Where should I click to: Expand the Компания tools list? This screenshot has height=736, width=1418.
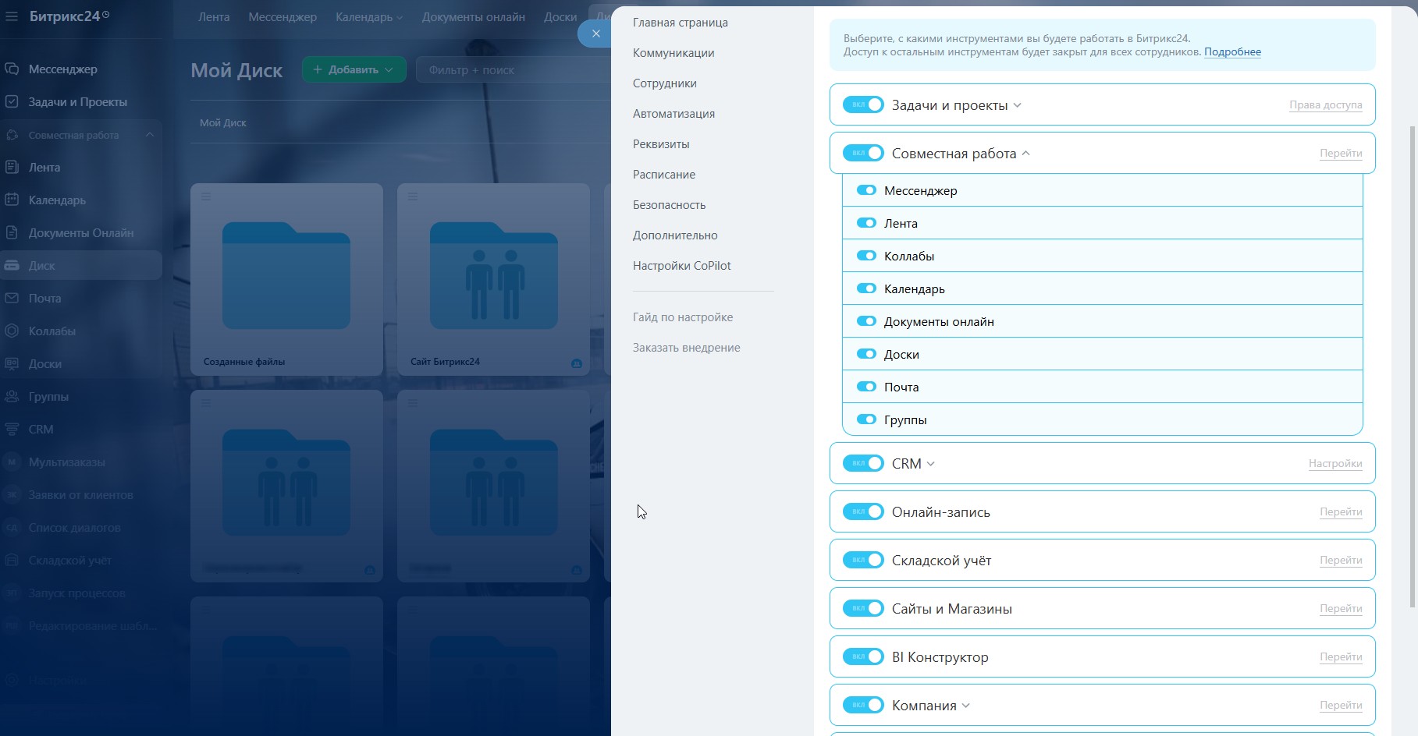pos(965,706)
